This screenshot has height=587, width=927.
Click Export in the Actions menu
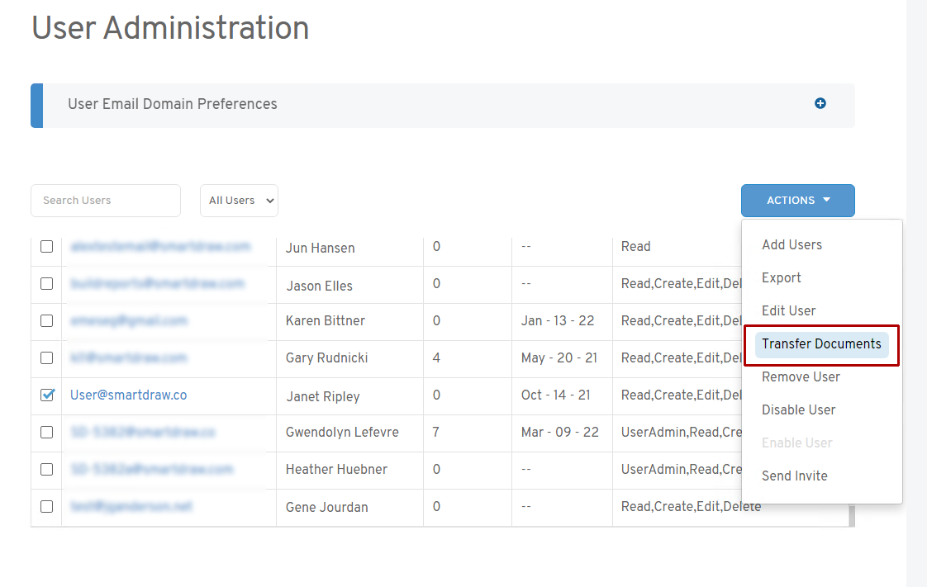[782, 278]
